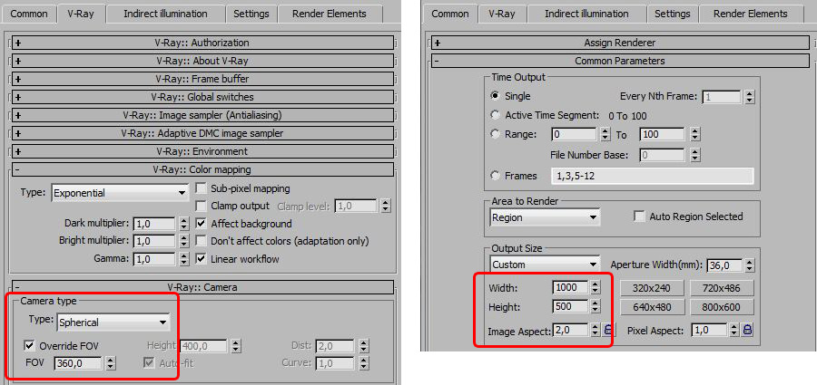Choose the 640x480 preset button
Image resolution: width=817 pixels, height=385 pixels.
653,307
